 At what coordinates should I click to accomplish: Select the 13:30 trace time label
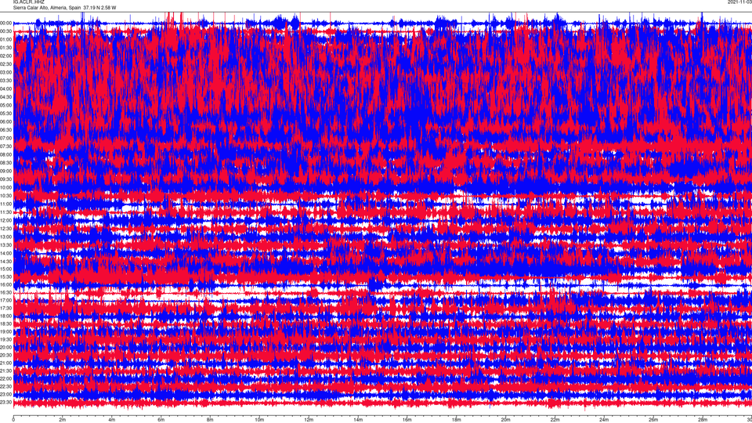point(5,245)
